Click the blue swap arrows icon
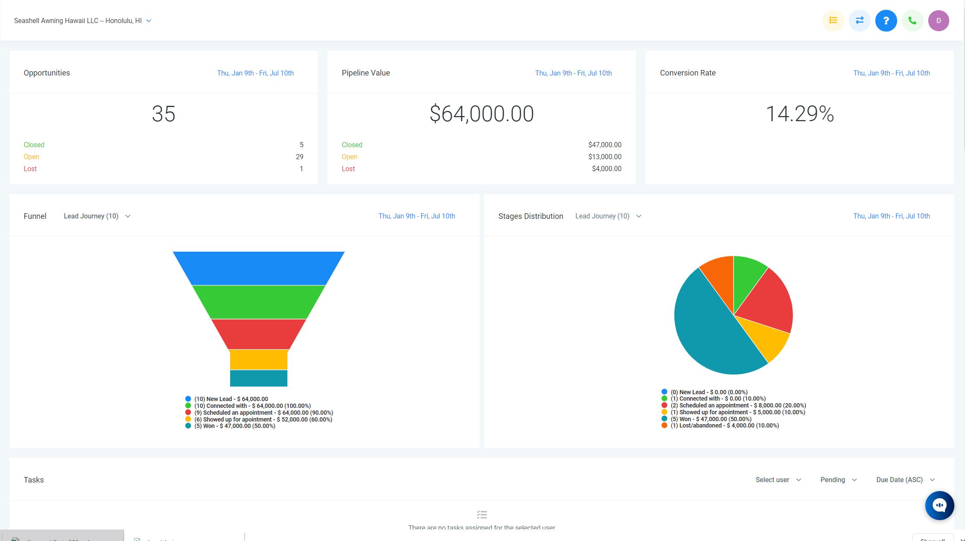 (x=859, y=20)
